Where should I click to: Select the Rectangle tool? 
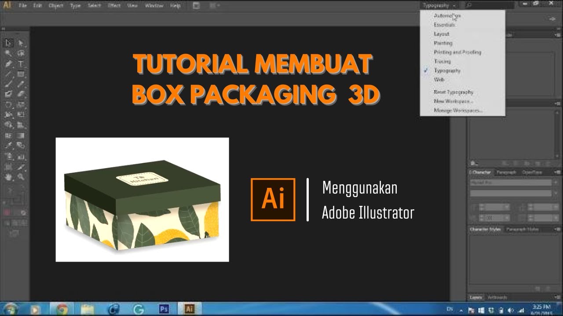click(21, 74)
